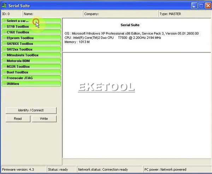This screenshot has width=212, height=174.
Task: Click the chevron icon beside EEprom ToolBox
Action: click(5, 38)
